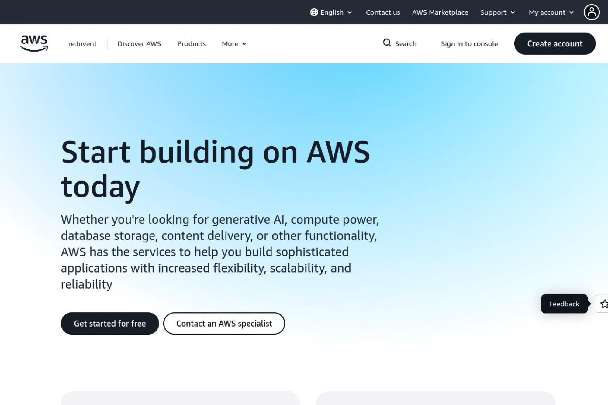Click the globe language icon

click(313, 12)
